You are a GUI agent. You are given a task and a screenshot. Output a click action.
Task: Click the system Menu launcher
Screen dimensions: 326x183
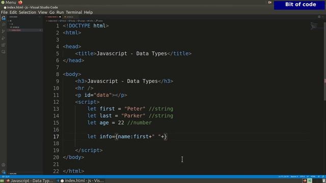9,3
